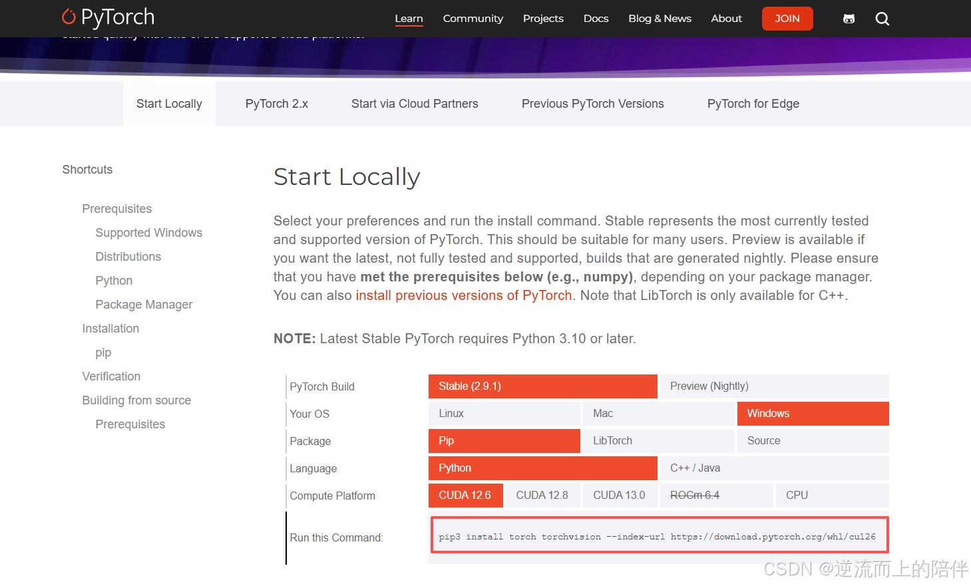This screenshot has width=971, height=586.
Task: Open PyTorch for Edge tab
Action: tap(753, 104)
